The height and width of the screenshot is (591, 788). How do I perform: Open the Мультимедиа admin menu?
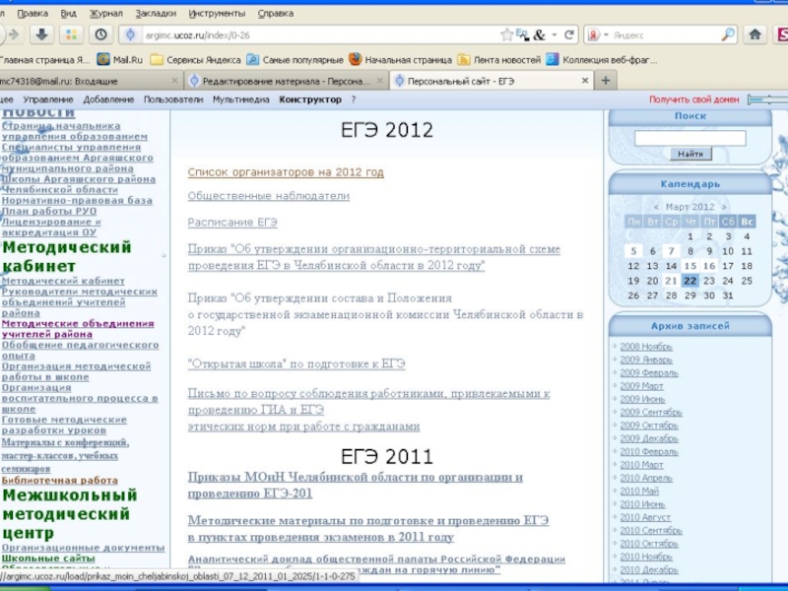pyautogui.click(x=241, y=99)
